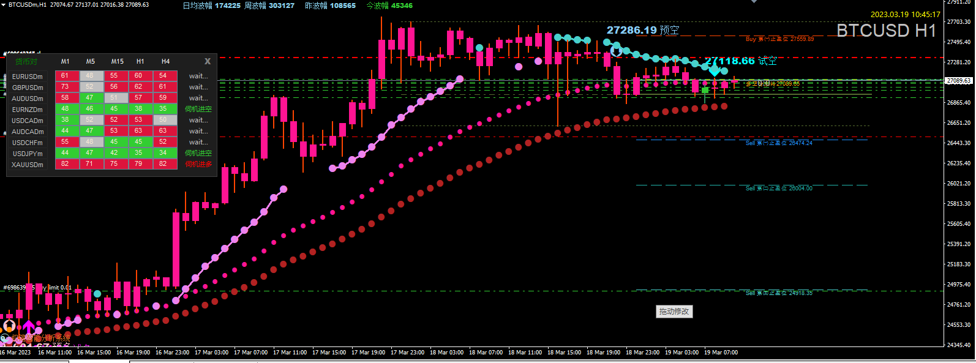976x363 pixels.
Task: Click the Buy take-profit line label 27559.89
Action: (780, 39)
